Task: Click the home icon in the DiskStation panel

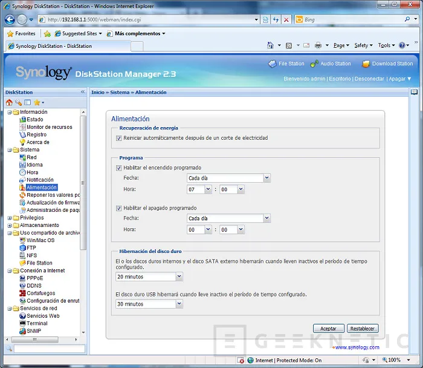Action: point(9,102)
